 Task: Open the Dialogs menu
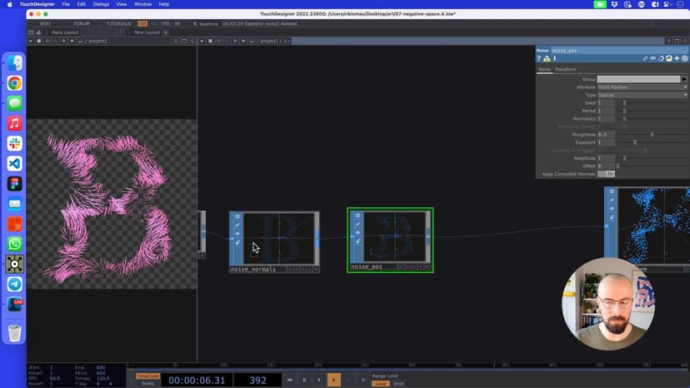point(101,4)
